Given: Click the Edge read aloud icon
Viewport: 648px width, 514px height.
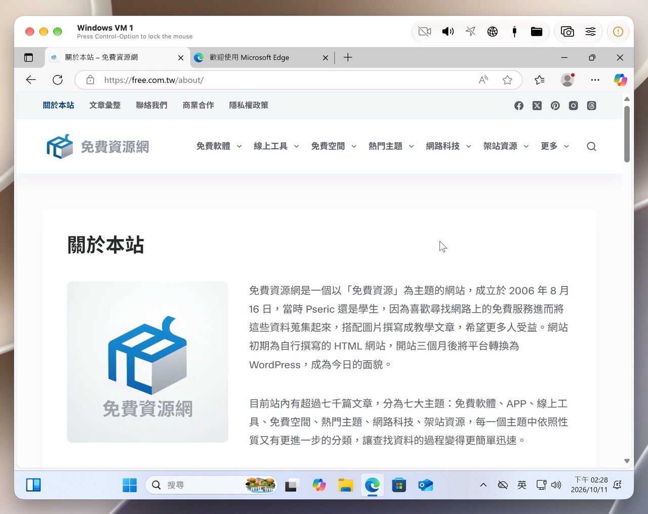Looking at the screenshot, I should (x=483, y=80).
